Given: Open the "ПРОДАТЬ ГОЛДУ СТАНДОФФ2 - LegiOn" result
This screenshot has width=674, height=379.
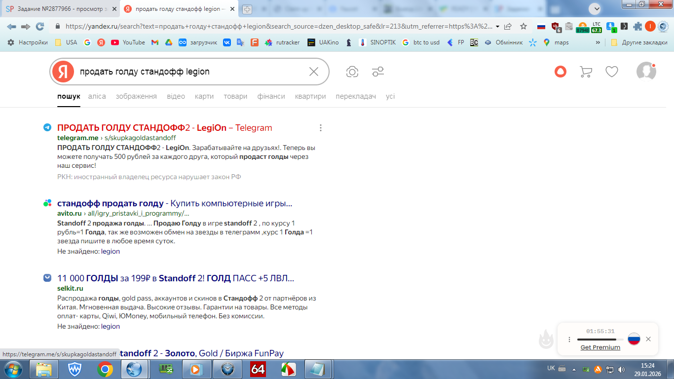Looking at the screenshot, I should point(165,128).
